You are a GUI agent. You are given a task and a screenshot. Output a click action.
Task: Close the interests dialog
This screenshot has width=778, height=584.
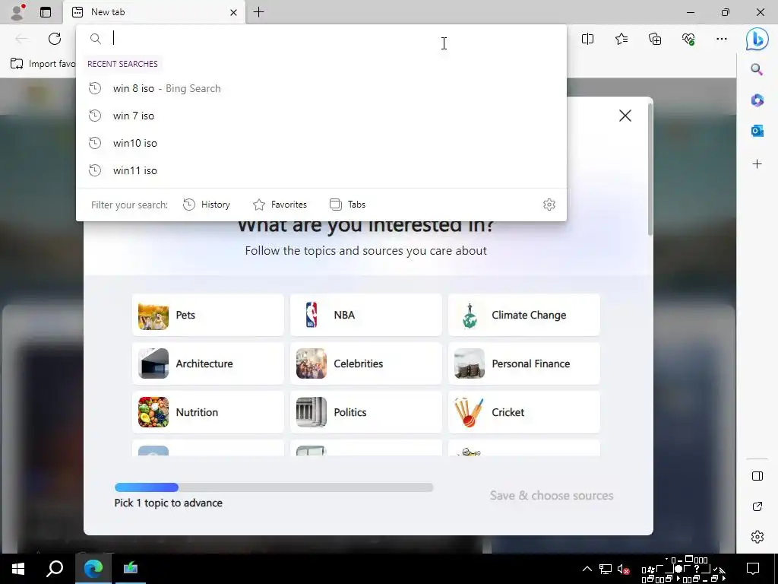(x=625, y=116)
